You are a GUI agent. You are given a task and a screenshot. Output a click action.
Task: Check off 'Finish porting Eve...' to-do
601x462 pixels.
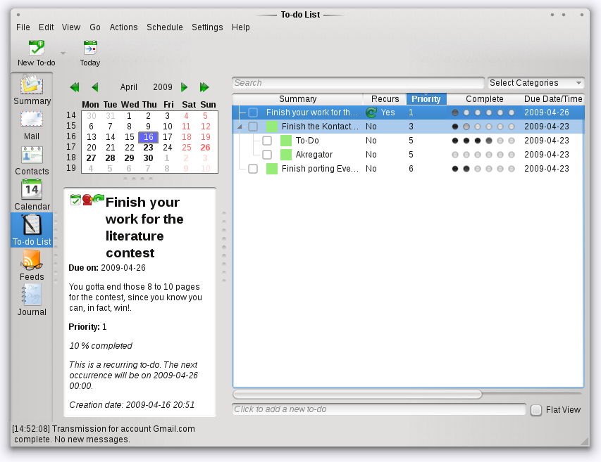click(x=253, y=169)
